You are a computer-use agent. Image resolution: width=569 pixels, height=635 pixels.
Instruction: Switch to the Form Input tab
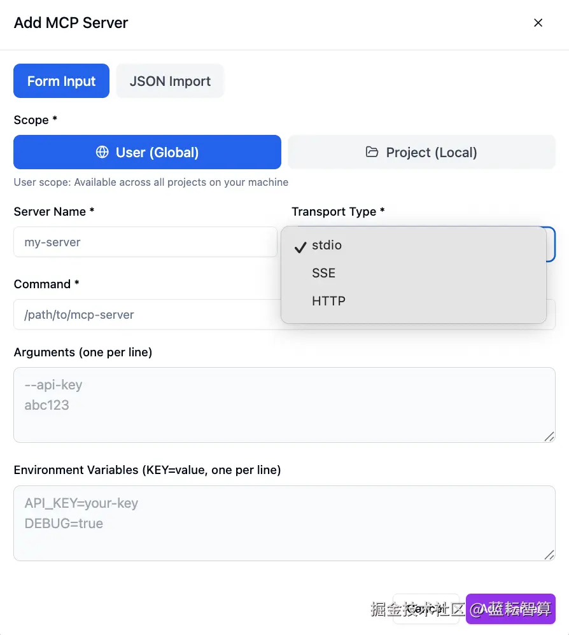point(61,81)
